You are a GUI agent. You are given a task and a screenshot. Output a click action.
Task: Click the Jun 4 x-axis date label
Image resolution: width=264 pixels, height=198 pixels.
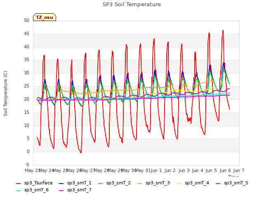click(x=198, y=170)
